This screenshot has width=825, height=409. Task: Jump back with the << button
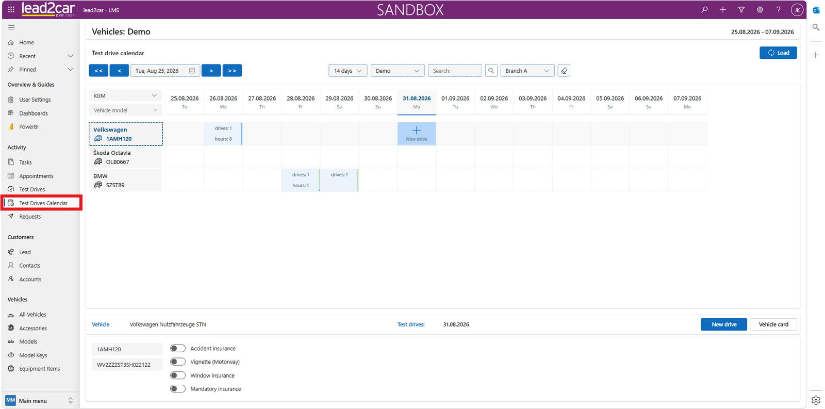pos(98,71)
